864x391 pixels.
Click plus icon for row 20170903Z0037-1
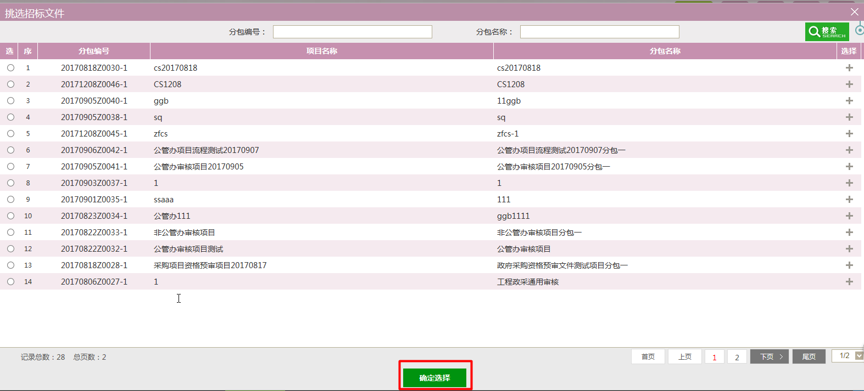click(x=849, y=183)
